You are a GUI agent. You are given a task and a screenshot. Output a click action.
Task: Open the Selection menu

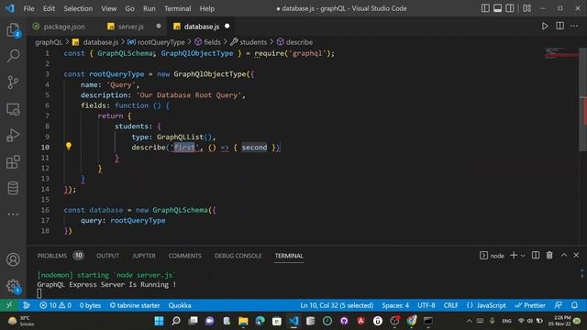point(78,8)
